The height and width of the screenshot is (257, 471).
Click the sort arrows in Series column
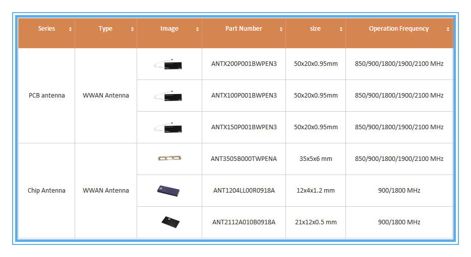[70, 29]
